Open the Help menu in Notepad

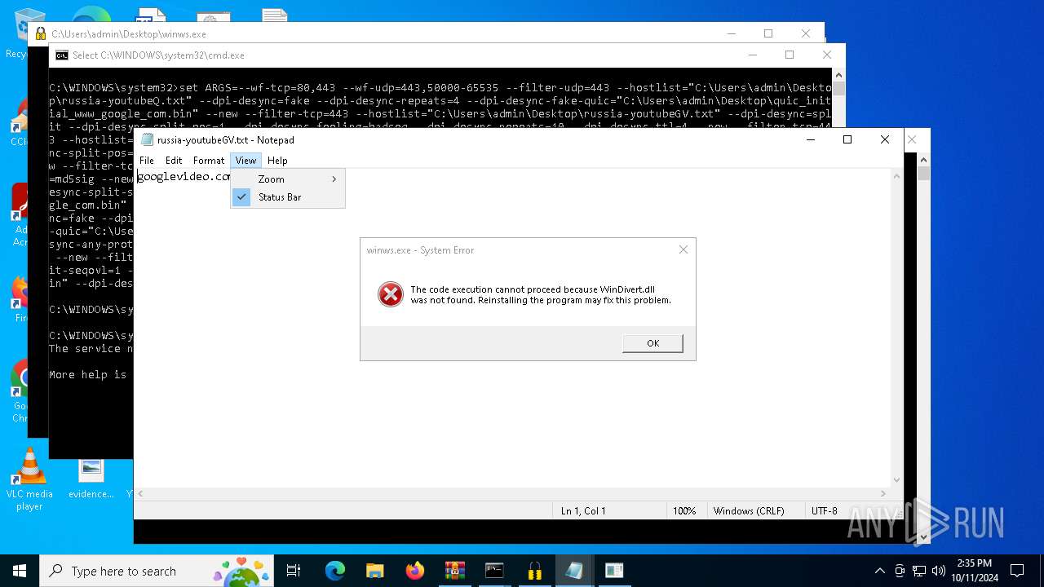[277, 161]
